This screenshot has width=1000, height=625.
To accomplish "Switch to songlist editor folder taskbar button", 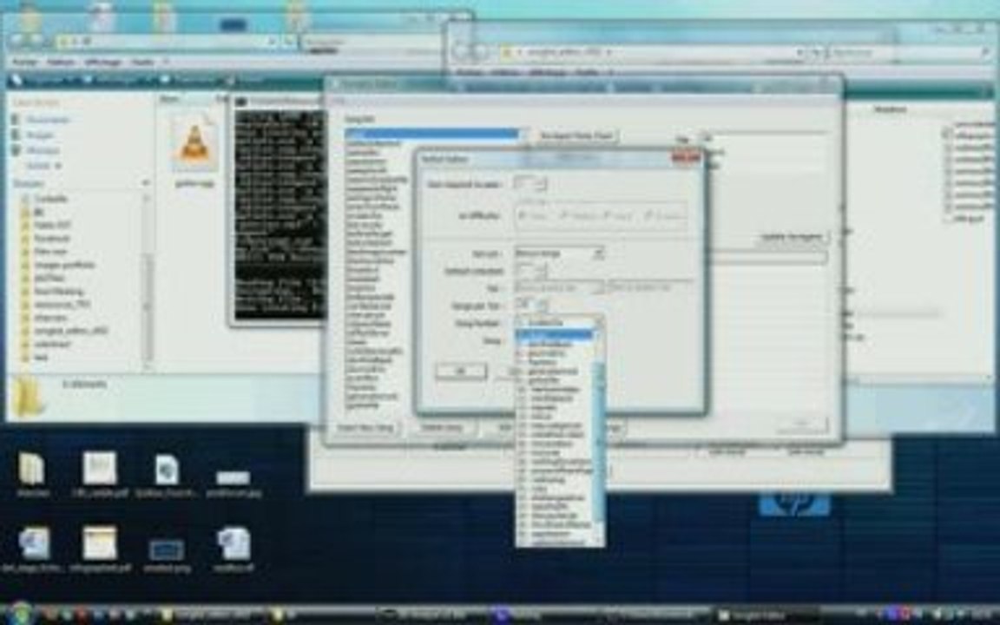I will tap(212, 615).
